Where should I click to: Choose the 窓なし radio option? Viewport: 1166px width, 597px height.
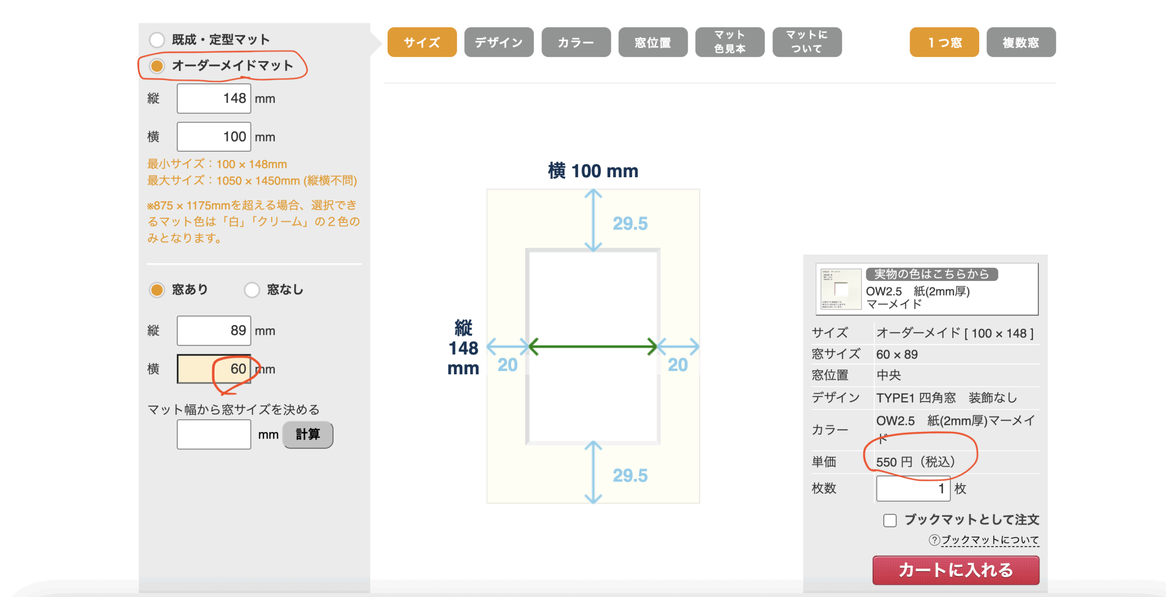(252, 290)
